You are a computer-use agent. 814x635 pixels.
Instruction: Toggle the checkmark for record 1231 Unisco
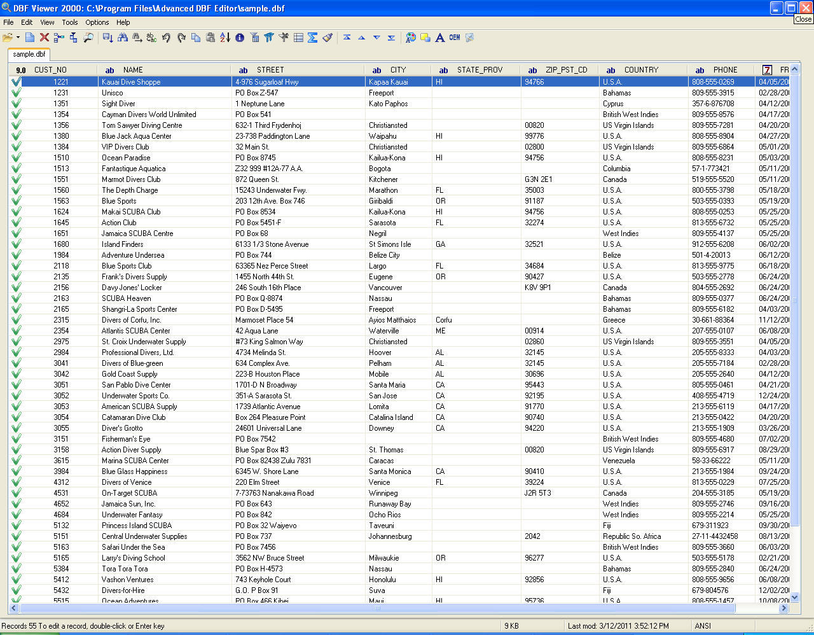[x=17, y=92]
